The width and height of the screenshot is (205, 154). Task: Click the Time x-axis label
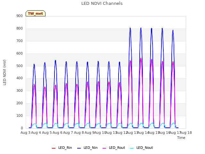[181, 138]
